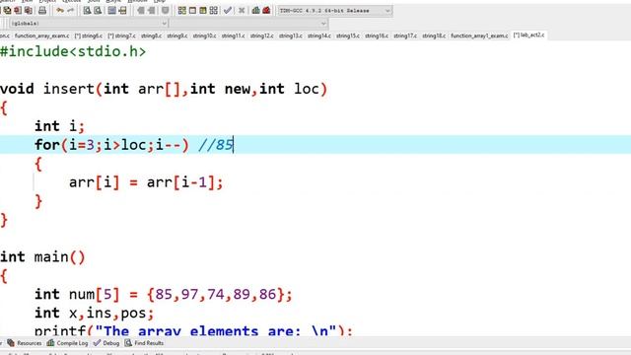Image resolution: width=631 pixels, height=355 pixels.
Task: Open the TDM-GCC 4.9.2 compiler dropdown
Action: pyautogui.click(x=334, y=11)
